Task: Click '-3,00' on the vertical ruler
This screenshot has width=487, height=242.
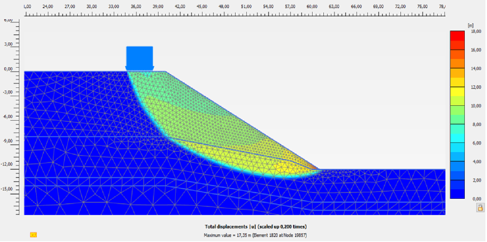Action: coord(8,92)
